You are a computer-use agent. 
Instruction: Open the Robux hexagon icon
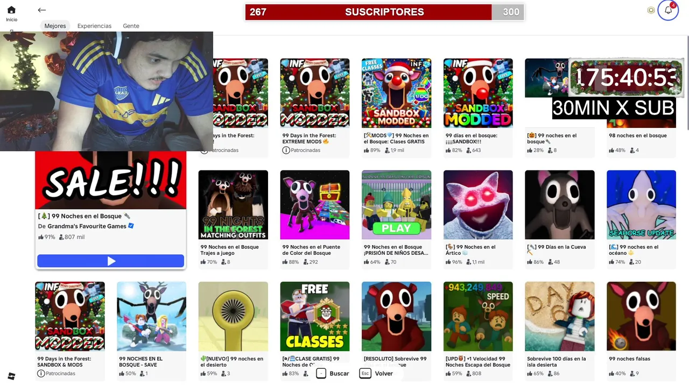click(651, 10)
